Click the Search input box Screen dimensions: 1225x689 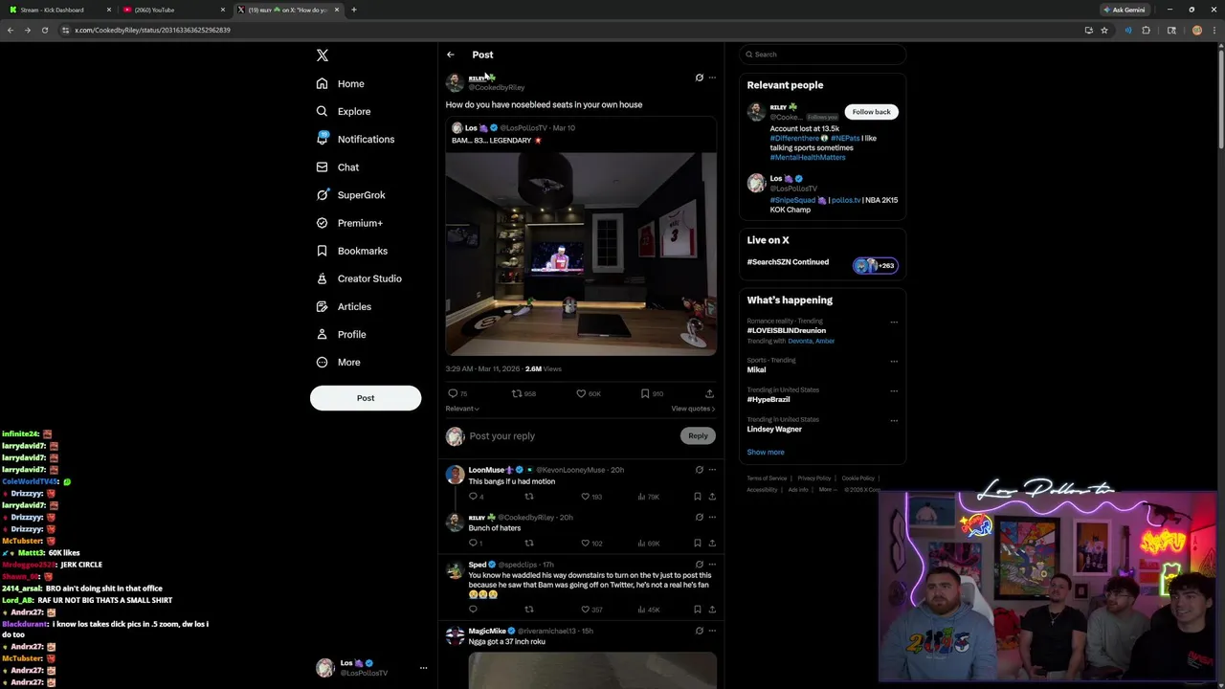click(x=822, y=55)
